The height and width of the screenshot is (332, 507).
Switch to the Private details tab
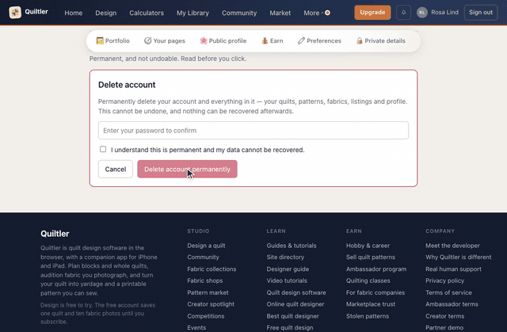pos(380,40)
